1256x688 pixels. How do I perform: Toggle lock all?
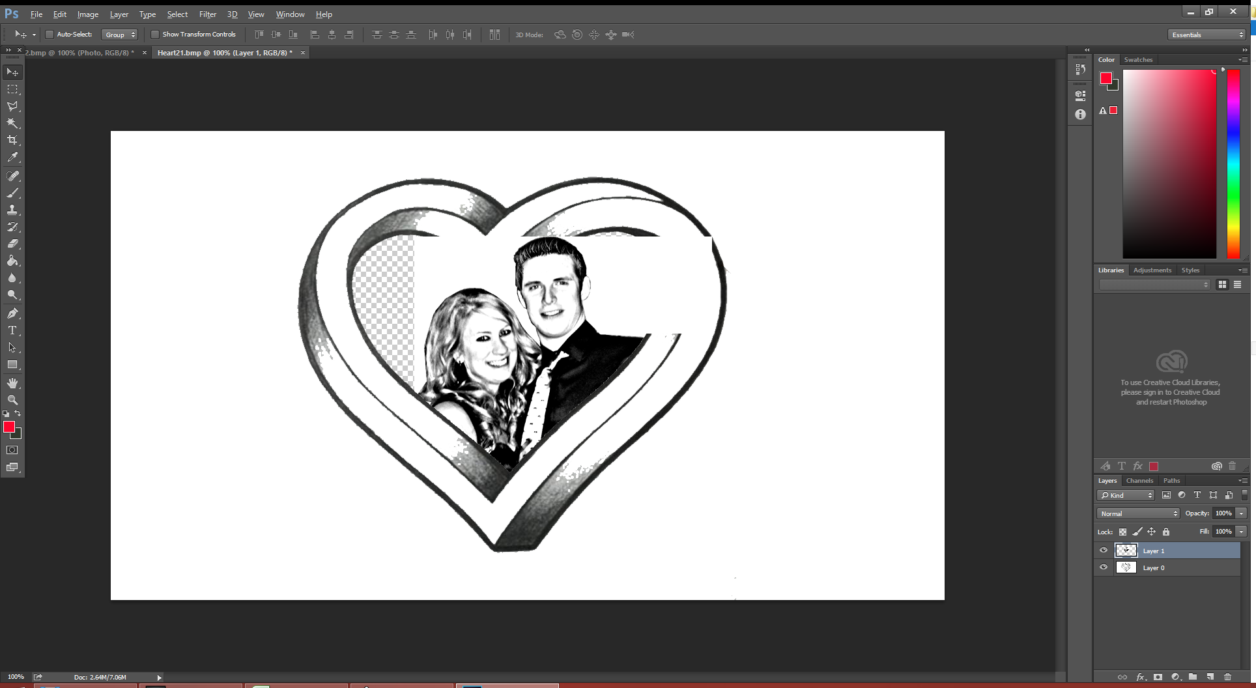click(x=1166, y=532)
